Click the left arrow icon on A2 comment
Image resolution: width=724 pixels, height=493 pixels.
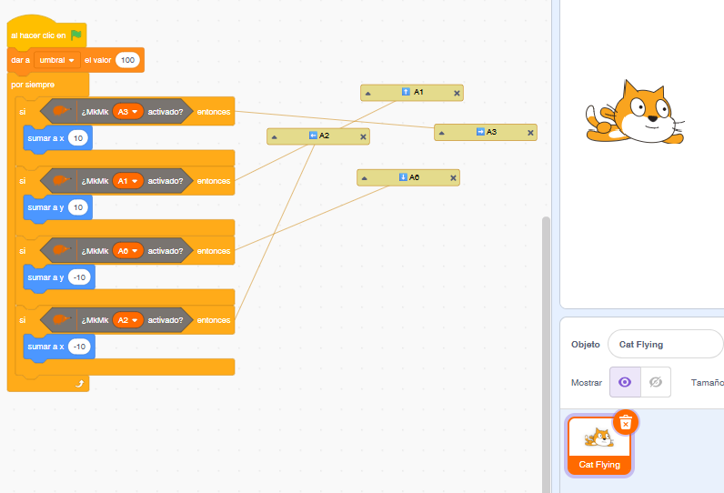tap(313, 136)
